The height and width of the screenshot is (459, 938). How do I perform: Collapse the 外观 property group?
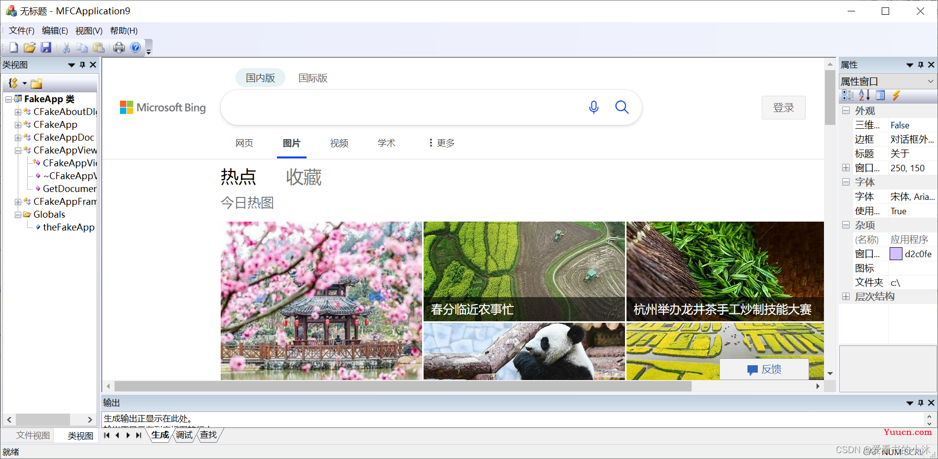[x=846, y=111]
